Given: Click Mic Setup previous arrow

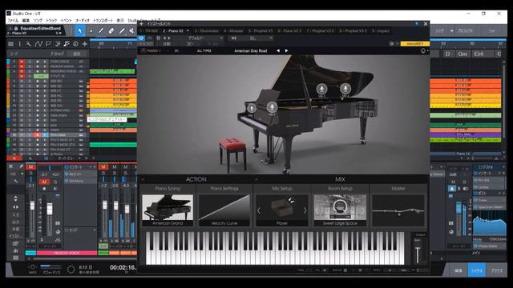Looking at the screenshot, I should (259, 210).
